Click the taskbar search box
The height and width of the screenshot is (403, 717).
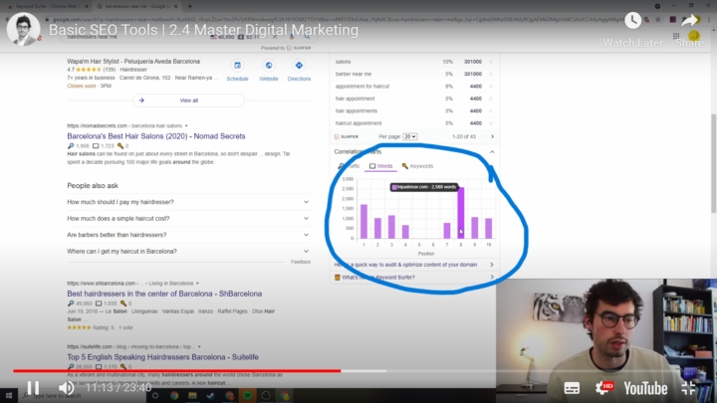84,396
